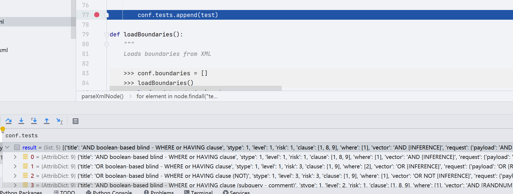
Task: Click the parseXmlNode() breadcrumb
Action: point(103,96)
